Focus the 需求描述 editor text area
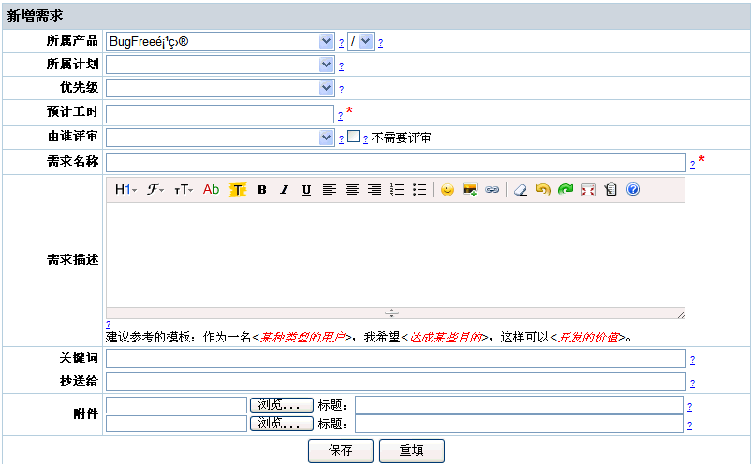 [x=395, y=255]
